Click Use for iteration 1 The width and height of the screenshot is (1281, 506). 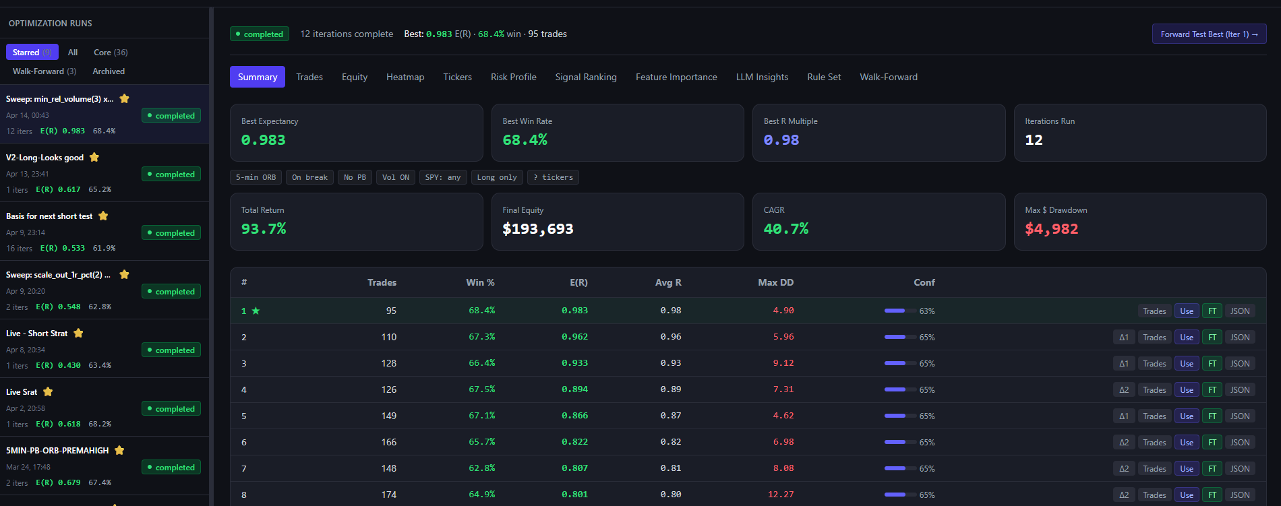tap(1187, 311)
